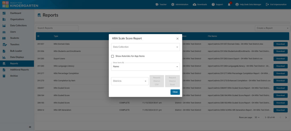Viewport: 291px width, 131px height.
Task: Download the Export Users report
Action: click(x=280, y=59)
